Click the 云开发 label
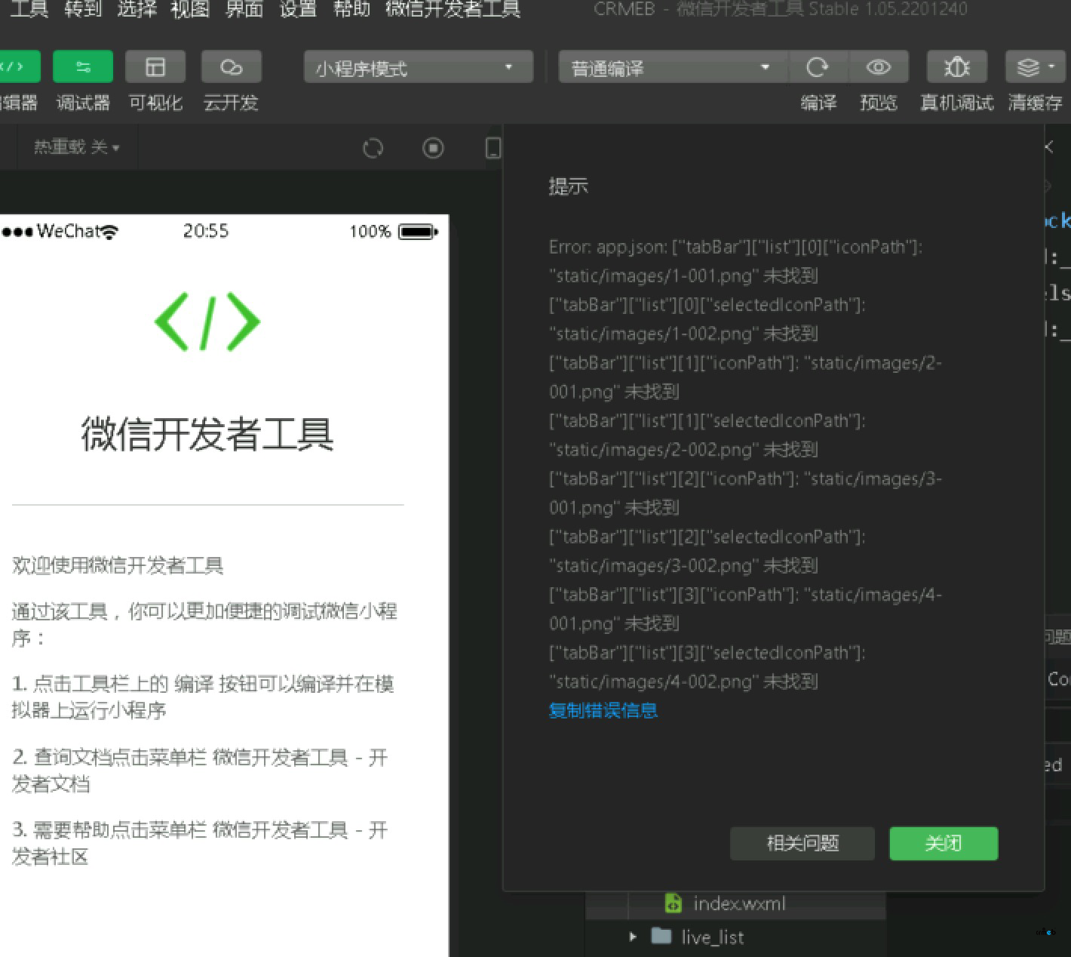 (x=231, y=103)
